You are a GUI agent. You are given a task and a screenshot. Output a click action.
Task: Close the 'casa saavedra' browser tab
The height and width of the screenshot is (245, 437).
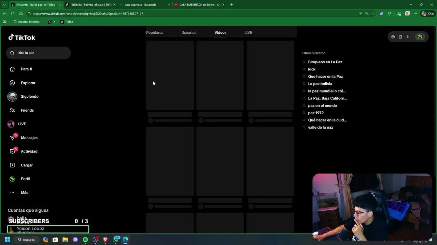[x=169, y=5]
